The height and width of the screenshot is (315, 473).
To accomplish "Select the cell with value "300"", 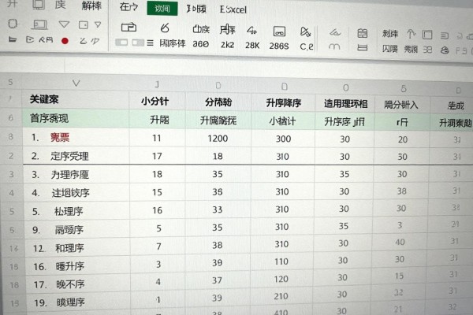I will (283, 139).
